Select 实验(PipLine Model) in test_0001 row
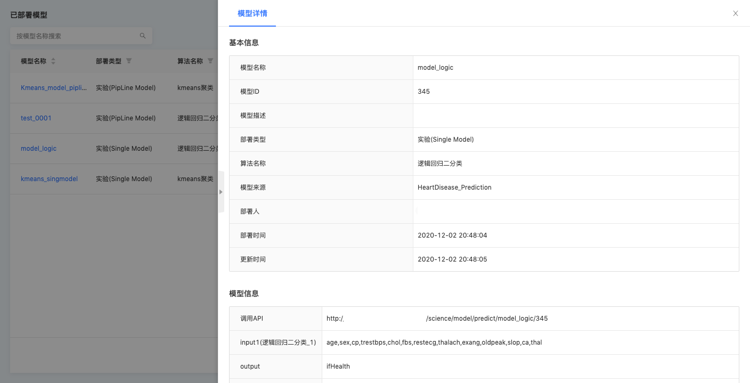 (126, 118)
